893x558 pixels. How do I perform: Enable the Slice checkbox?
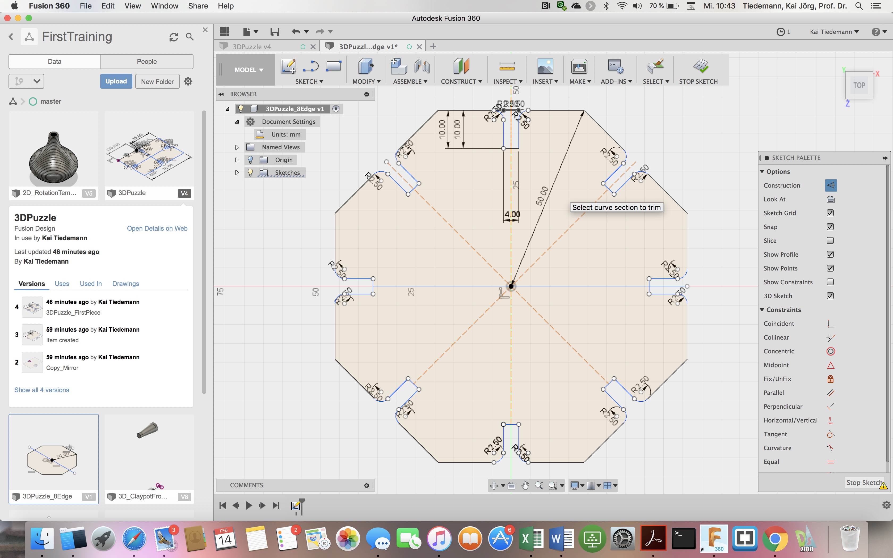[x=830, y=241]
